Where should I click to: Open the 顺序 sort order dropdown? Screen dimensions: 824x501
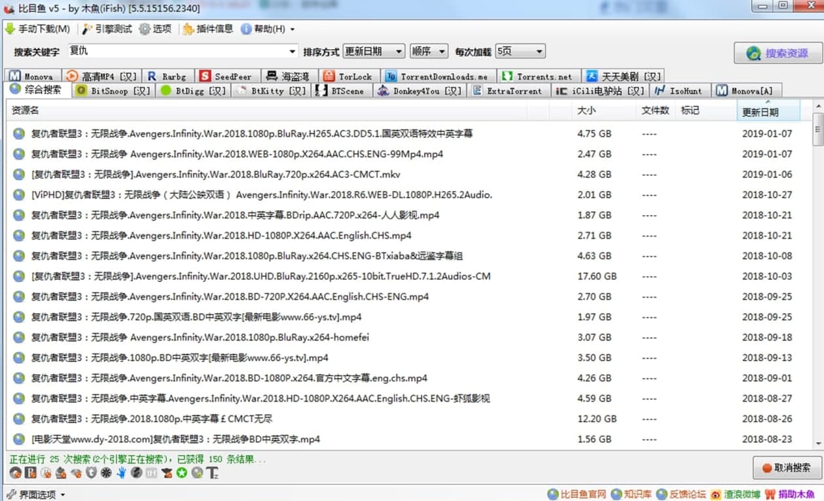429,51
